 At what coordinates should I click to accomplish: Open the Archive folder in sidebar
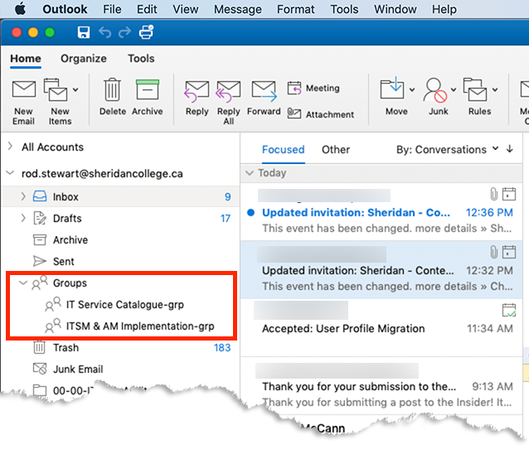click(120, 240)
